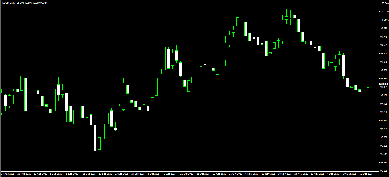Click the 100.195 price axis label
The image size is (389, 177).
384,20
